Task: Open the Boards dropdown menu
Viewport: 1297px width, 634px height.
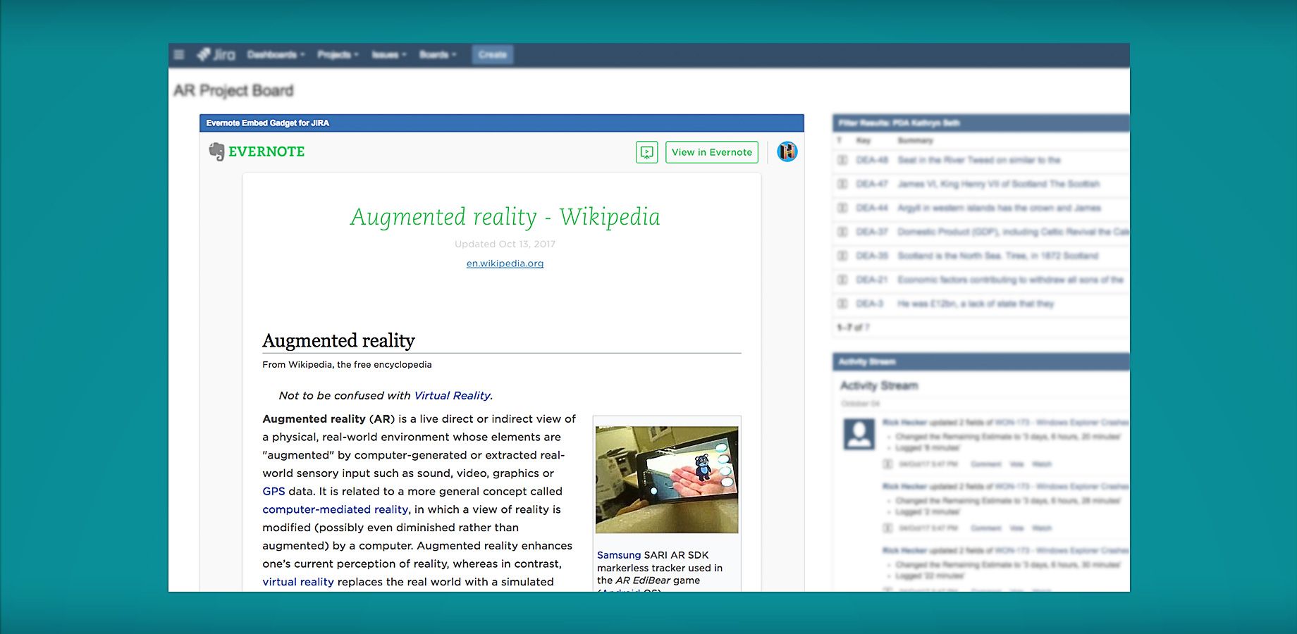Action: point(438,54)
